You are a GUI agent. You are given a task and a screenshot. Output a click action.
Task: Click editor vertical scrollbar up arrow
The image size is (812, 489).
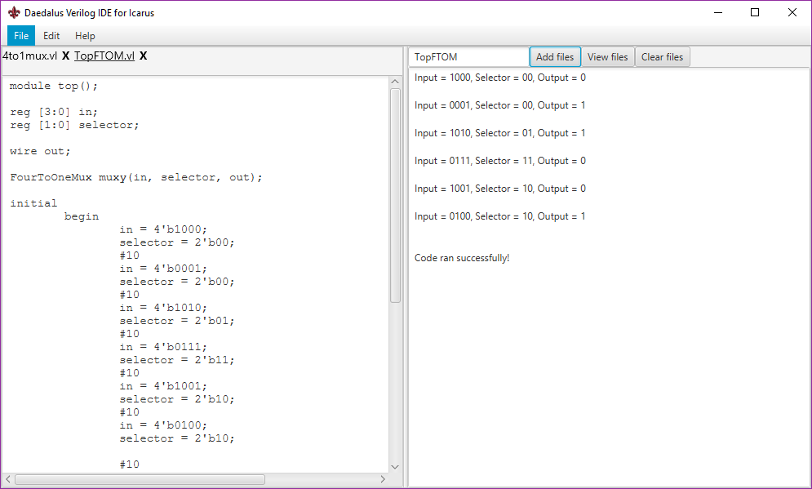[395, 82]
